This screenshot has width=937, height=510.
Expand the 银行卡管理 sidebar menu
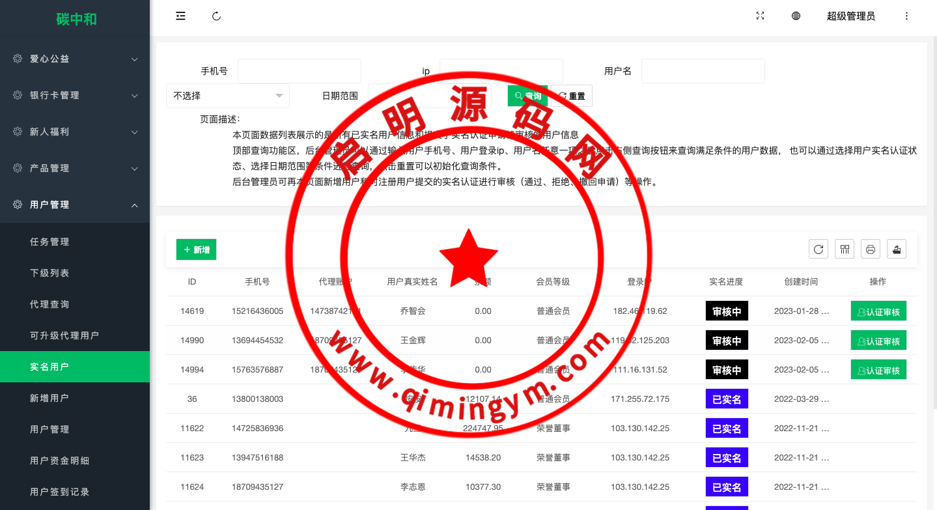pyautogui.click(x=75, y=95)
